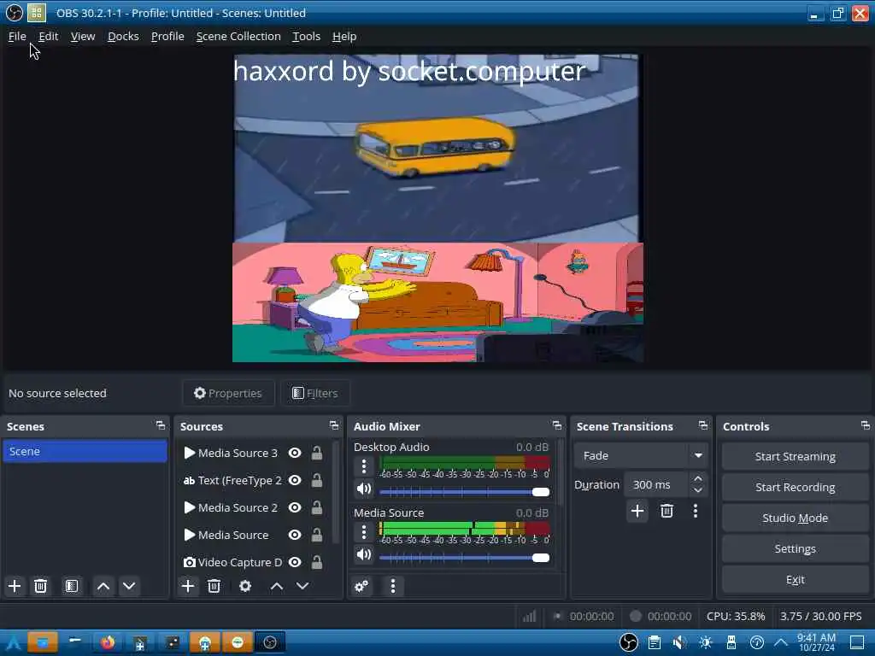This screenshot has width=875, height=656.
Task: Open the Help menu
Action: tap(344, 36)
